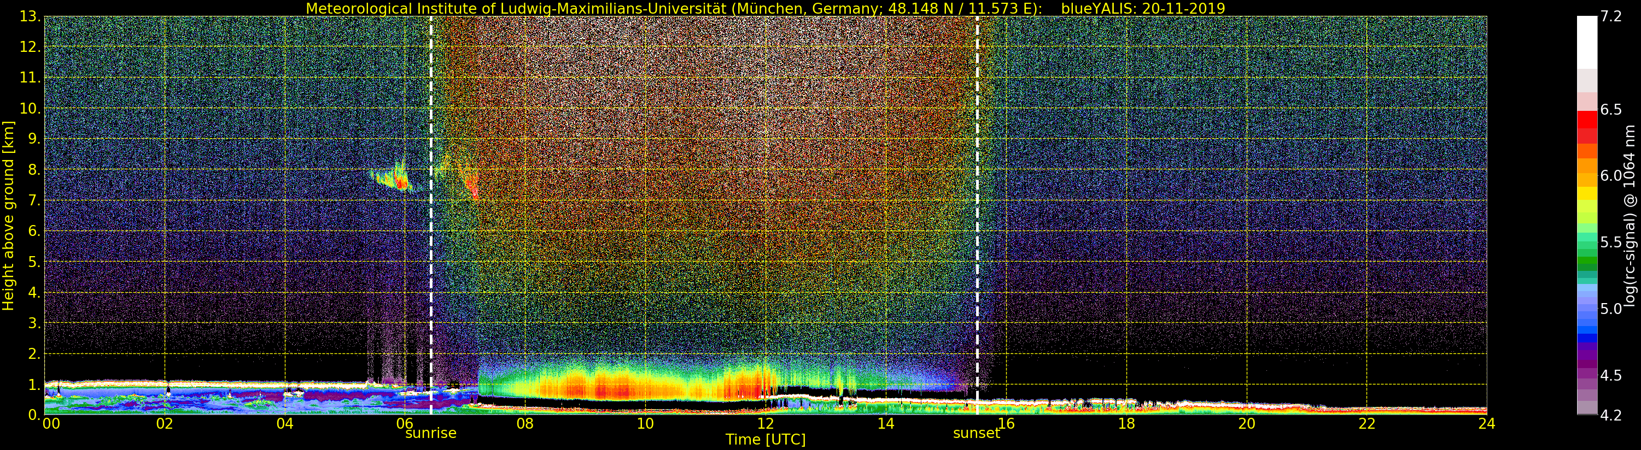The height and width of the screenshot is (450, 1641).
Task: Click the '8.' tick on the height axis
Action: (34, 169)
